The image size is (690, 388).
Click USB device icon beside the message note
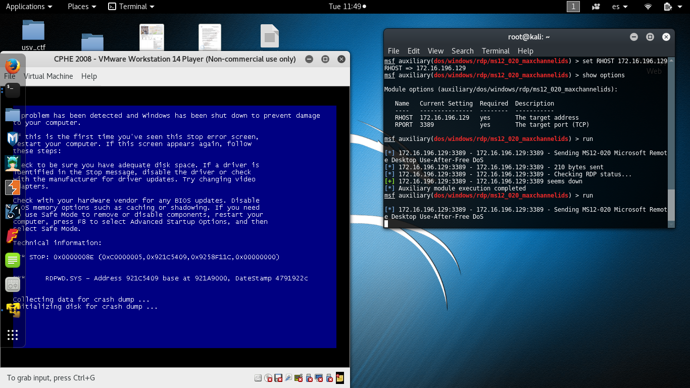pos(329,378)
